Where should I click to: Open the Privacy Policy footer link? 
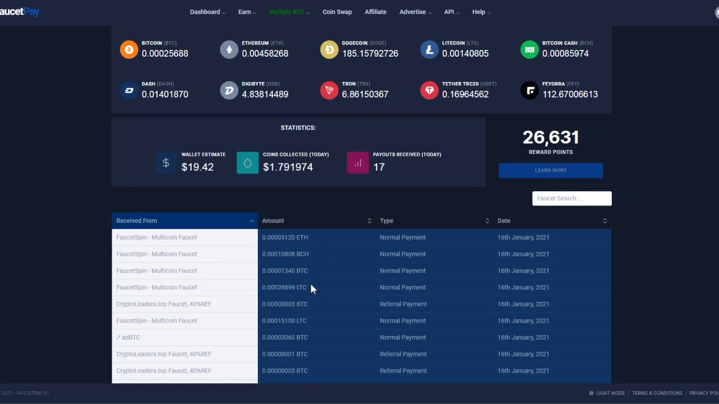point(704,393)
